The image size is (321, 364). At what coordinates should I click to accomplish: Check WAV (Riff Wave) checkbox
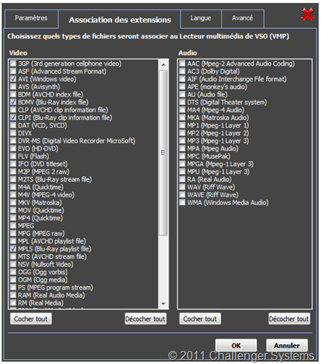pyautogui.click(x=182, y=187)
